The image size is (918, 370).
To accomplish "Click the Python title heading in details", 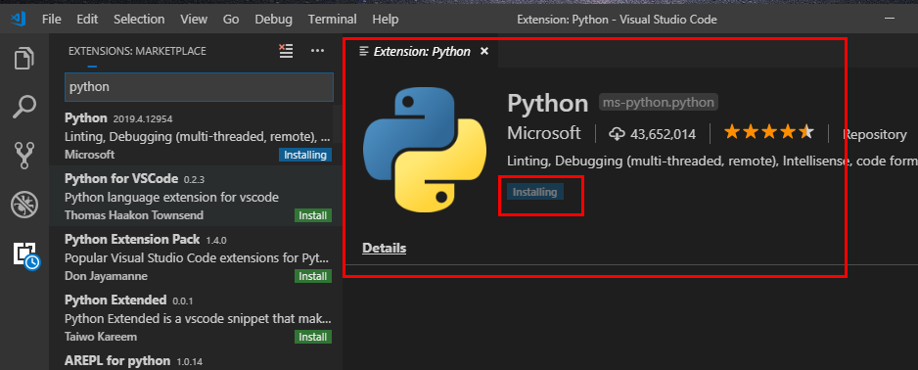I will pyautogui.click(x=547, y=104).
